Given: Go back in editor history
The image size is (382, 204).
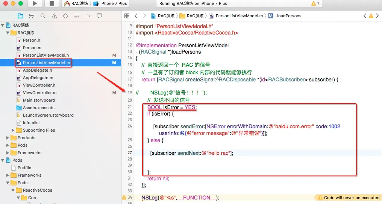Looking at the screenshot, I should (x=136, y=16).
